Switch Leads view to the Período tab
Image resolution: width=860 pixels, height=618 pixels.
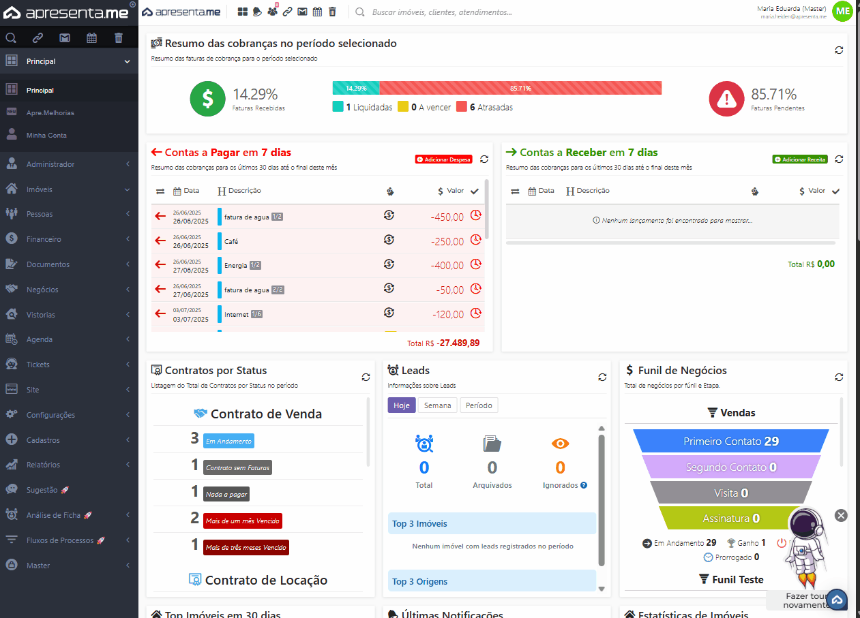tap(479, 405)
